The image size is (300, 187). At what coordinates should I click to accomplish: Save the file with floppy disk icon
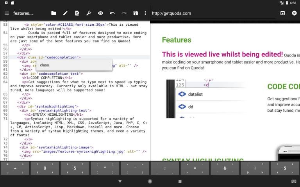pyautogui.click(x=136, y=13)
